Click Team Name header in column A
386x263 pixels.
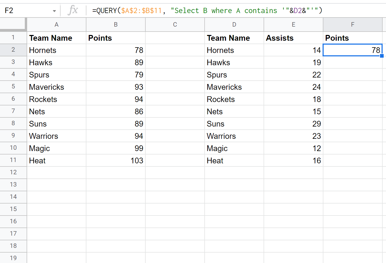point(56,38)
